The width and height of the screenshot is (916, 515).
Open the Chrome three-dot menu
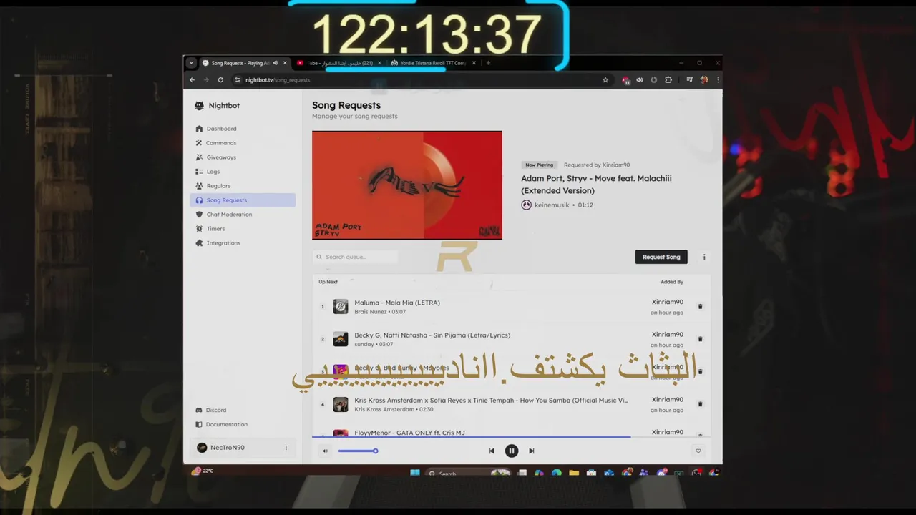(x=718, y=80)
